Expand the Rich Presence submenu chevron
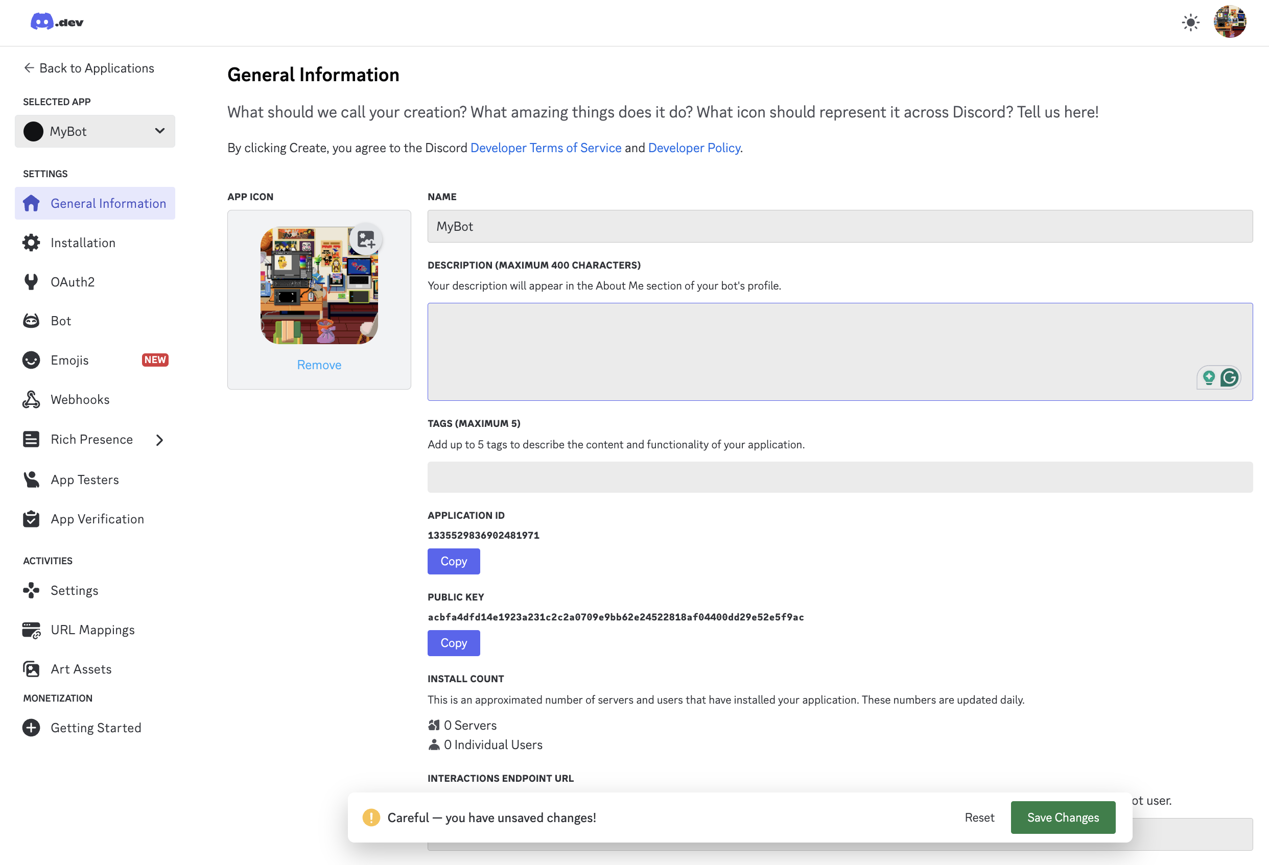 tap(159, 440)
